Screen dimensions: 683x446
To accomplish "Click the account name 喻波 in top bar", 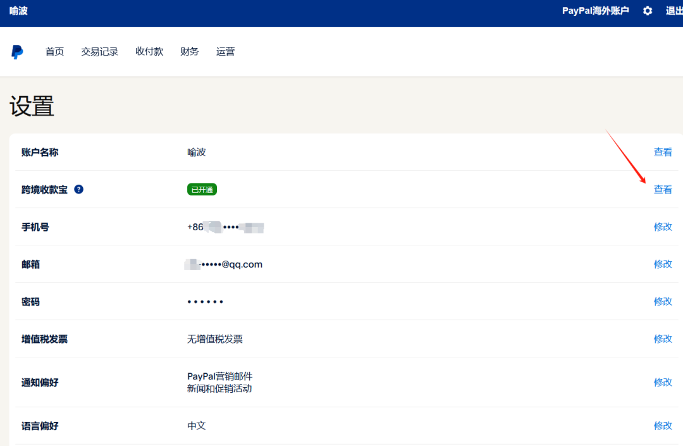I will tap(19, 11).
